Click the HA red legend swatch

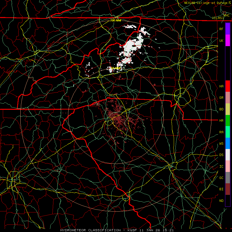pyautogui.click(x=228, y=86)
